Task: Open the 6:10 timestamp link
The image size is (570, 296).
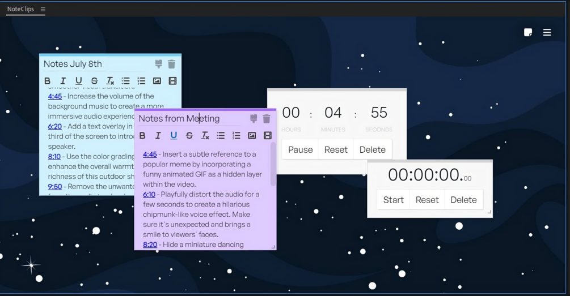Action: pyautogui.click(x=149, y=195)
